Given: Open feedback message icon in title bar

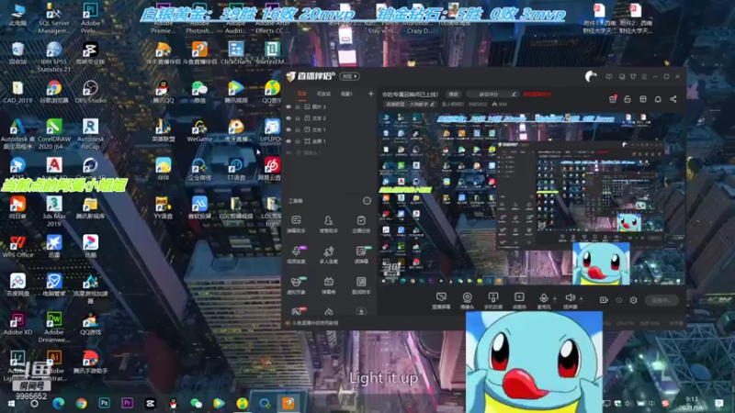Looking at the screenshot, I should point(609,76).
